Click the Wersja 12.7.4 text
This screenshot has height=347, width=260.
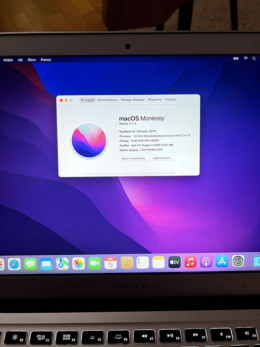click(x=128, y=124)
